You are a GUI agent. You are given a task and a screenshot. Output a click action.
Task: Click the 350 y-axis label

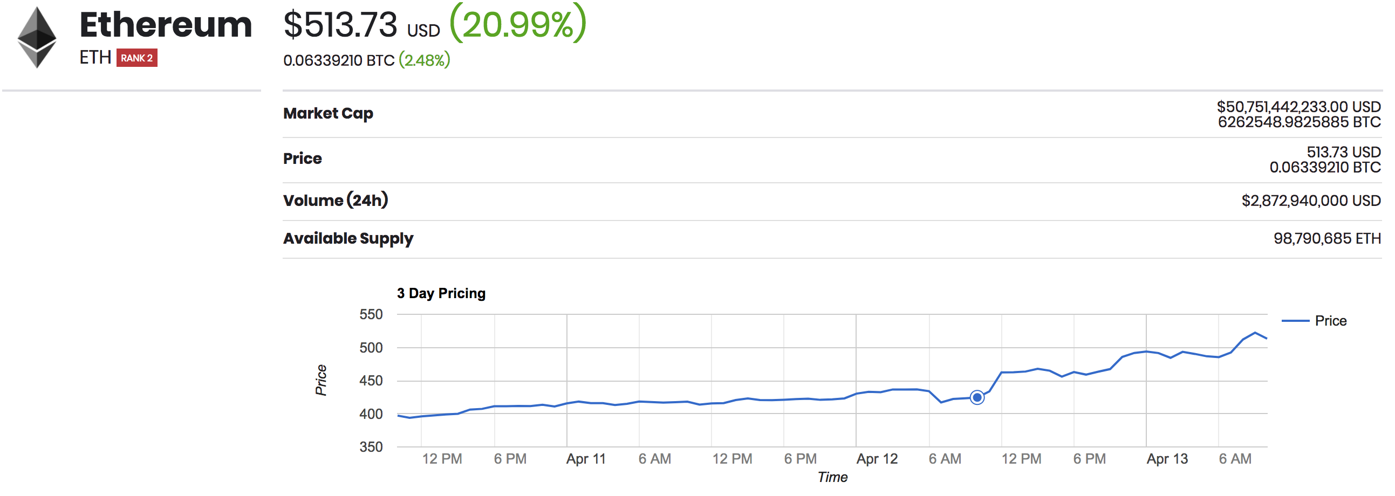(x=371, y=447)
